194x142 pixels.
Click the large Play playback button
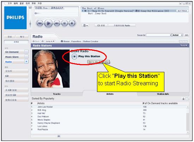[48, 23]
